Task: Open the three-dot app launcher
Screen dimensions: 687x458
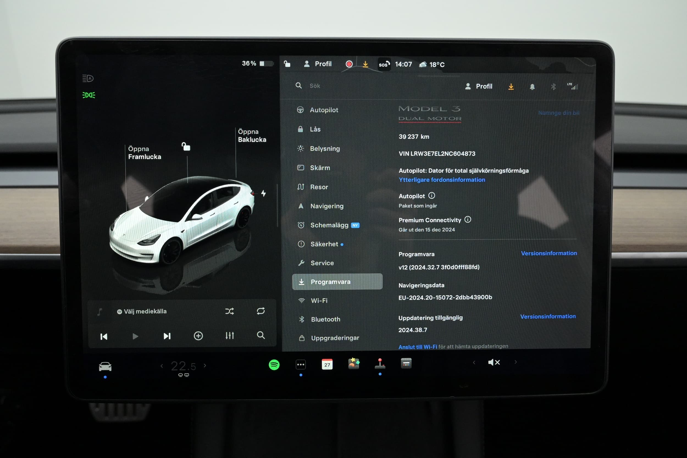Action: pos(301,364)
